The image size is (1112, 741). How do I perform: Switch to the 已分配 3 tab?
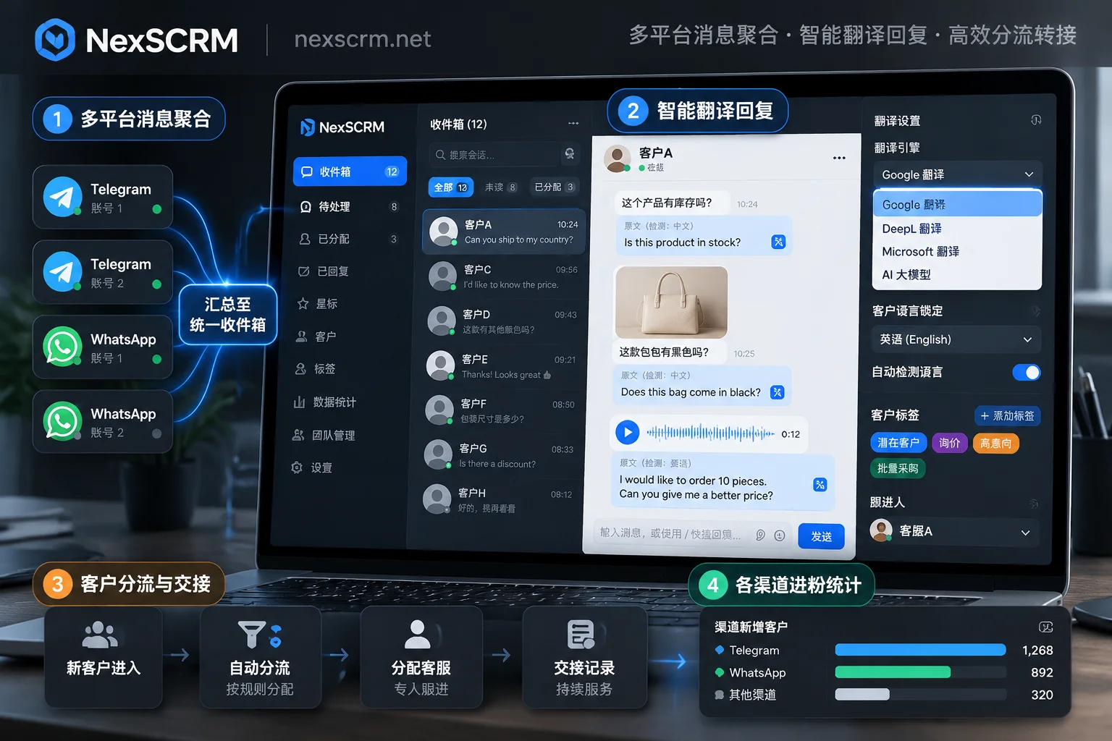click(x=555, y=187)
